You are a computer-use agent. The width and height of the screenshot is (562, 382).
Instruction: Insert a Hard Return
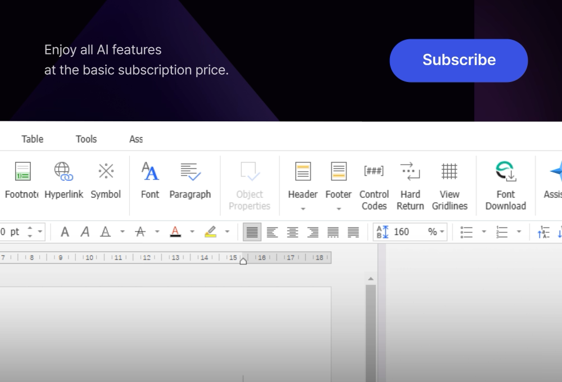(410, 171)
